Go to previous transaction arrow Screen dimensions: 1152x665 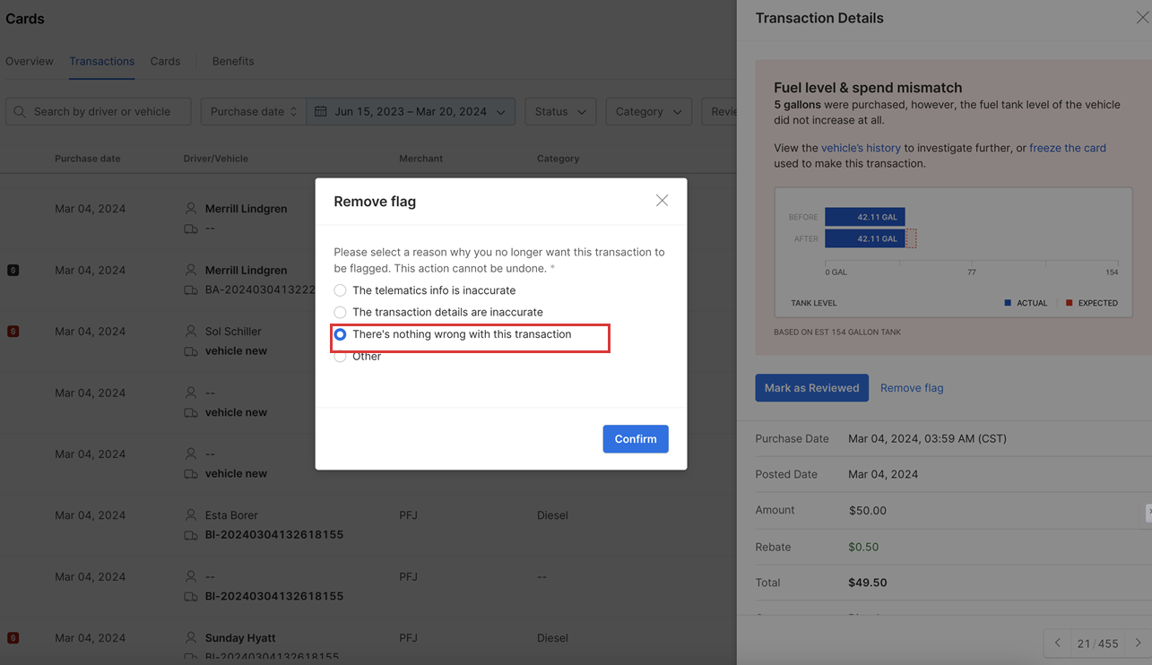[x=1058, y=643]
